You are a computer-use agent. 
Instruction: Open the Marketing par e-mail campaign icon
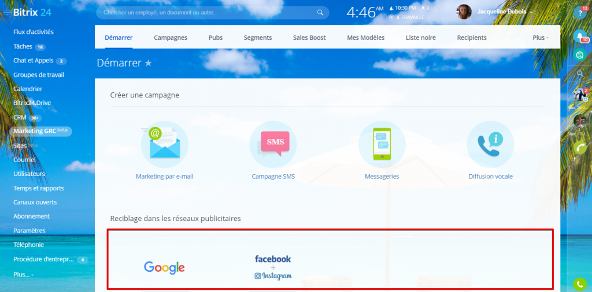tap(165, 144)
